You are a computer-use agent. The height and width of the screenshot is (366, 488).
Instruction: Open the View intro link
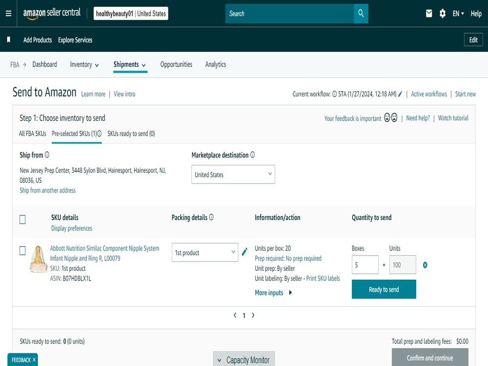[124, 94]
